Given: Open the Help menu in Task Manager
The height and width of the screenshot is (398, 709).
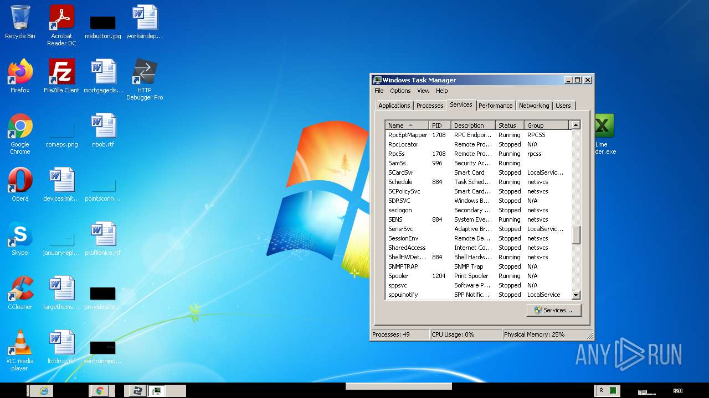Looking at the screenshot, I should click(x=441, y=91).
